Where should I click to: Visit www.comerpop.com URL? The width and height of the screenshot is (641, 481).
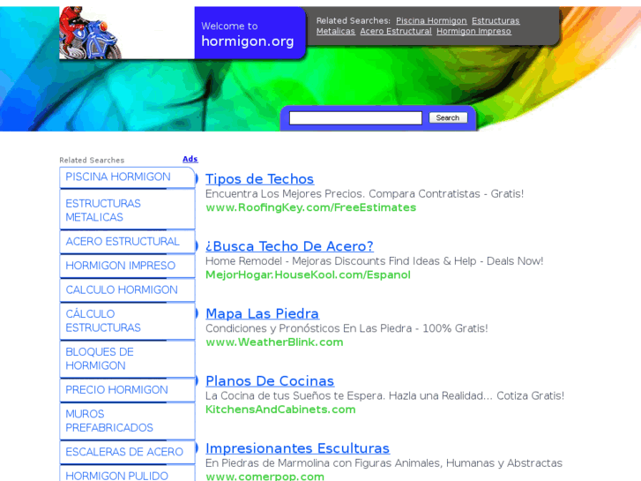(265, 477)
